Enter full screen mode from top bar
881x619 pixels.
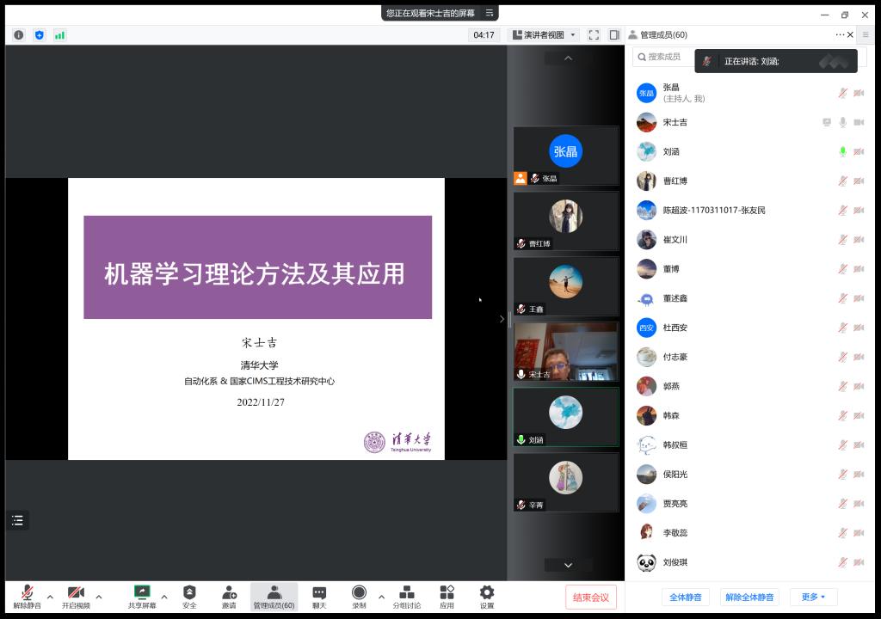tap(594, 35)
